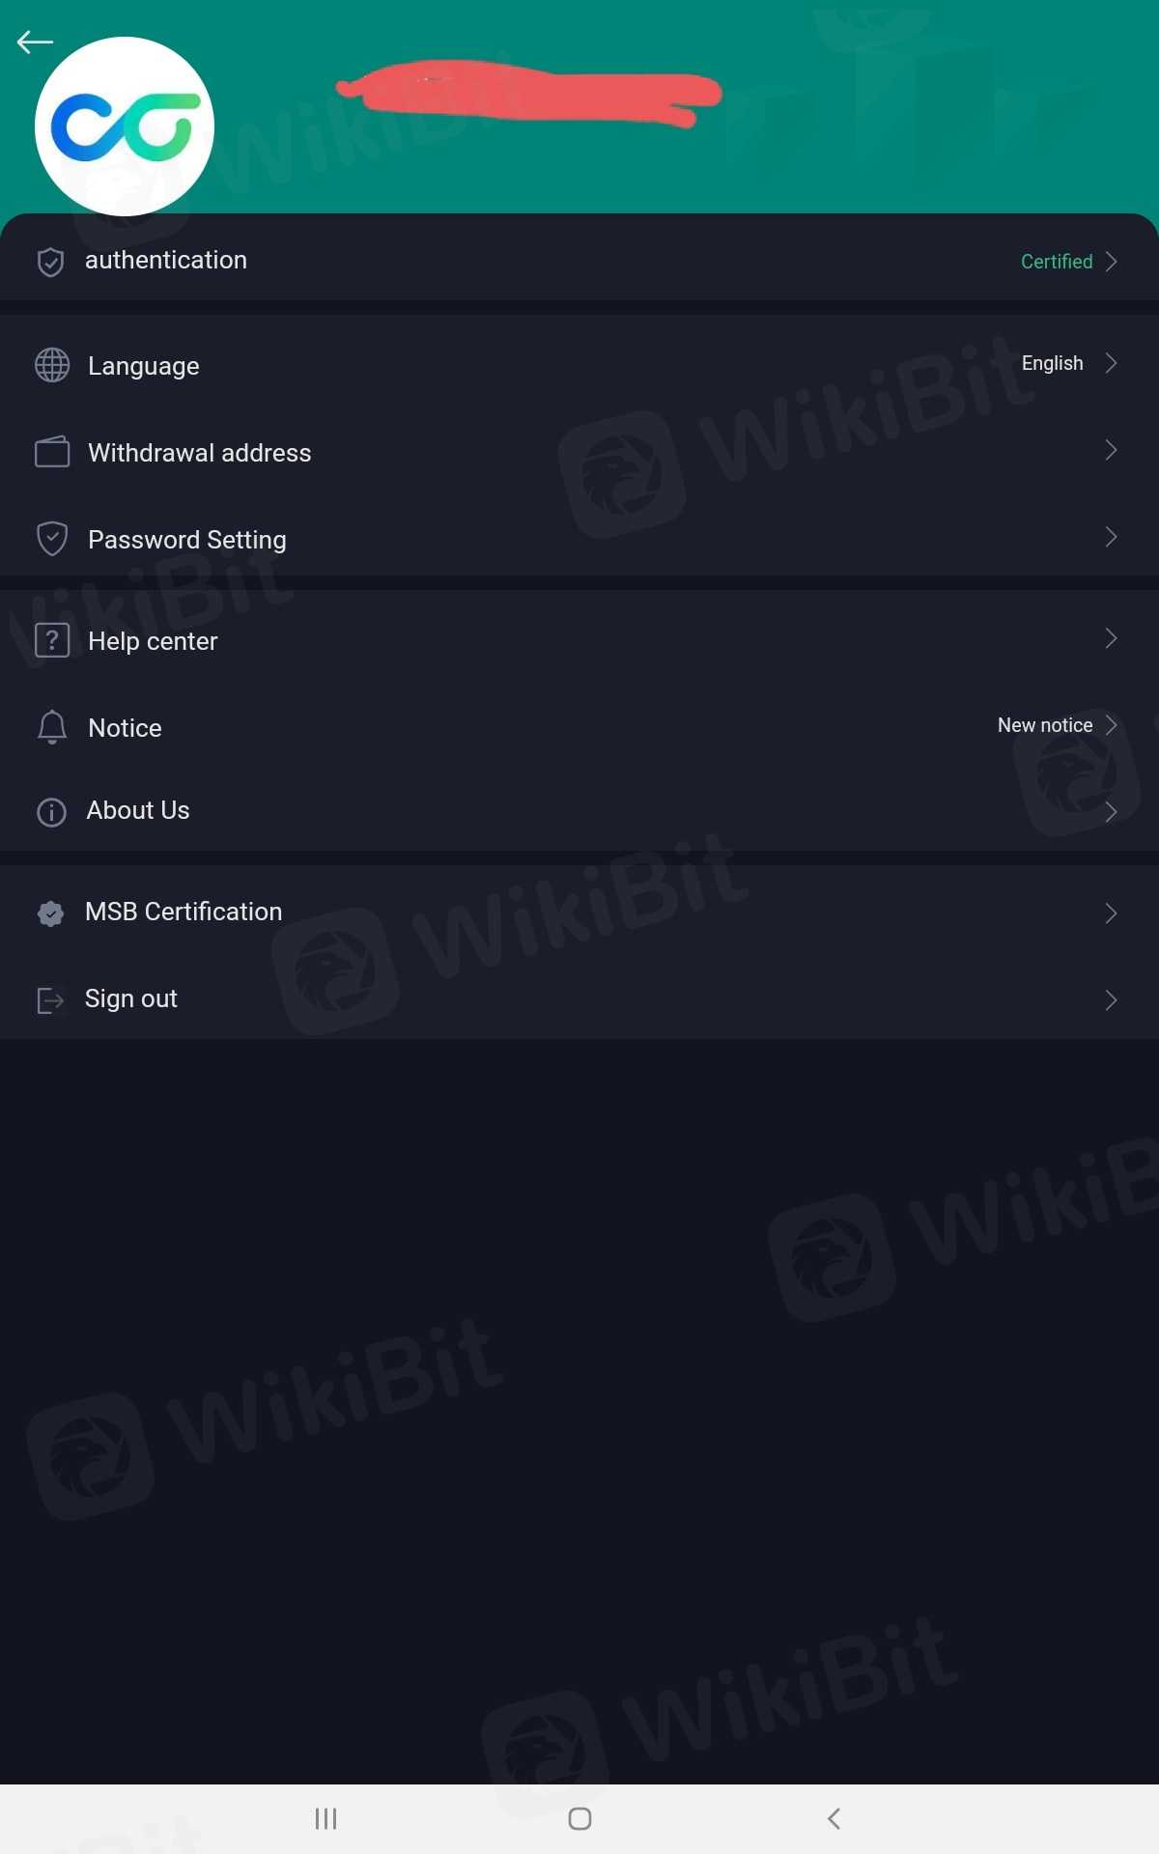
Task: Click the Password Setting shield icon
Action: (x=52, y=539)
